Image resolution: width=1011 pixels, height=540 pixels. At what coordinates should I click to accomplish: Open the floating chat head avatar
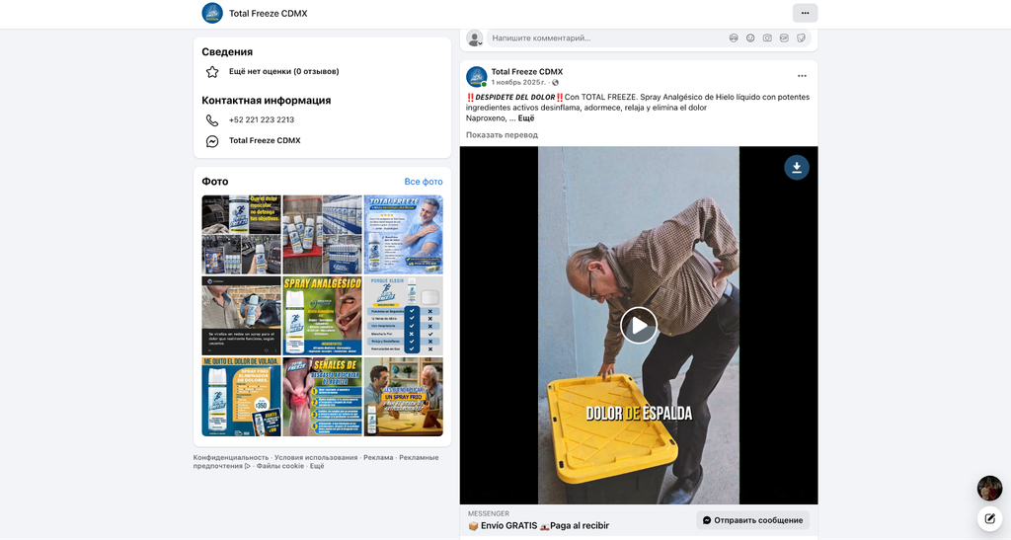pyautogui.click(x=989, y=489)
